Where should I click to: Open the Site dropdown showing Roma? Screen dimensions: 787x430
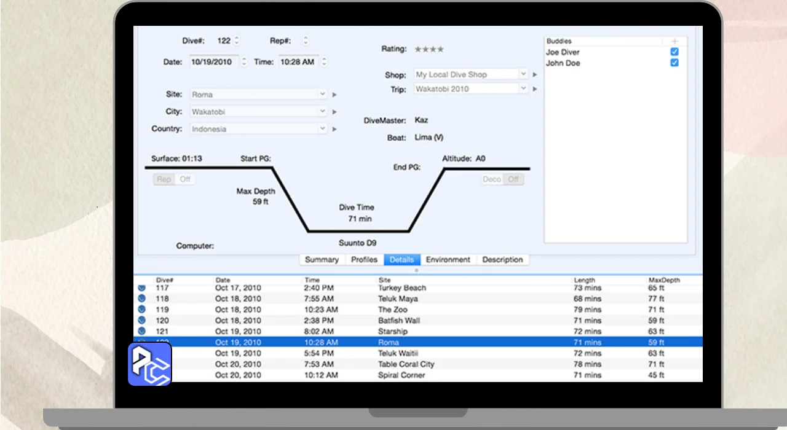tap(258, 95)
